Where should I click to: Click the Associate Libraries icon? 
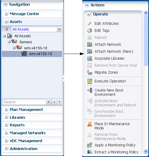[90, 58]
